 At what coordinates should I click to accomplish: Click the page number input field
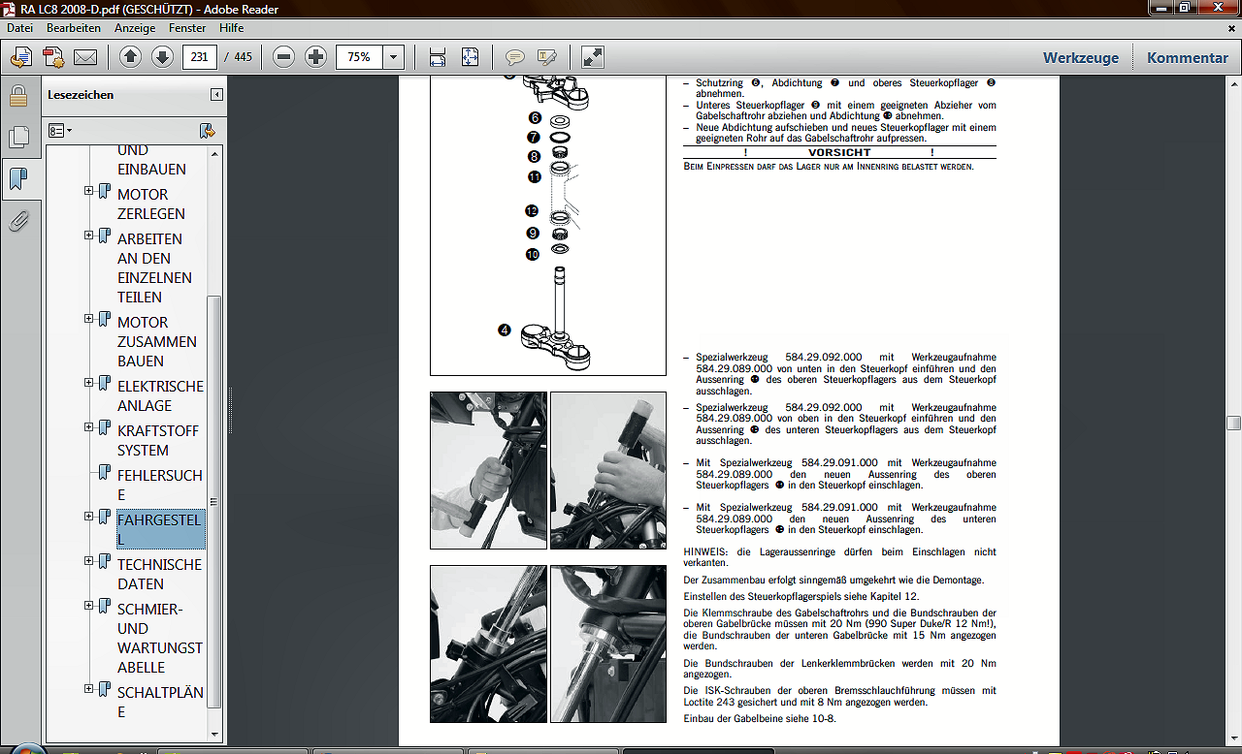(x=199, y=57)
